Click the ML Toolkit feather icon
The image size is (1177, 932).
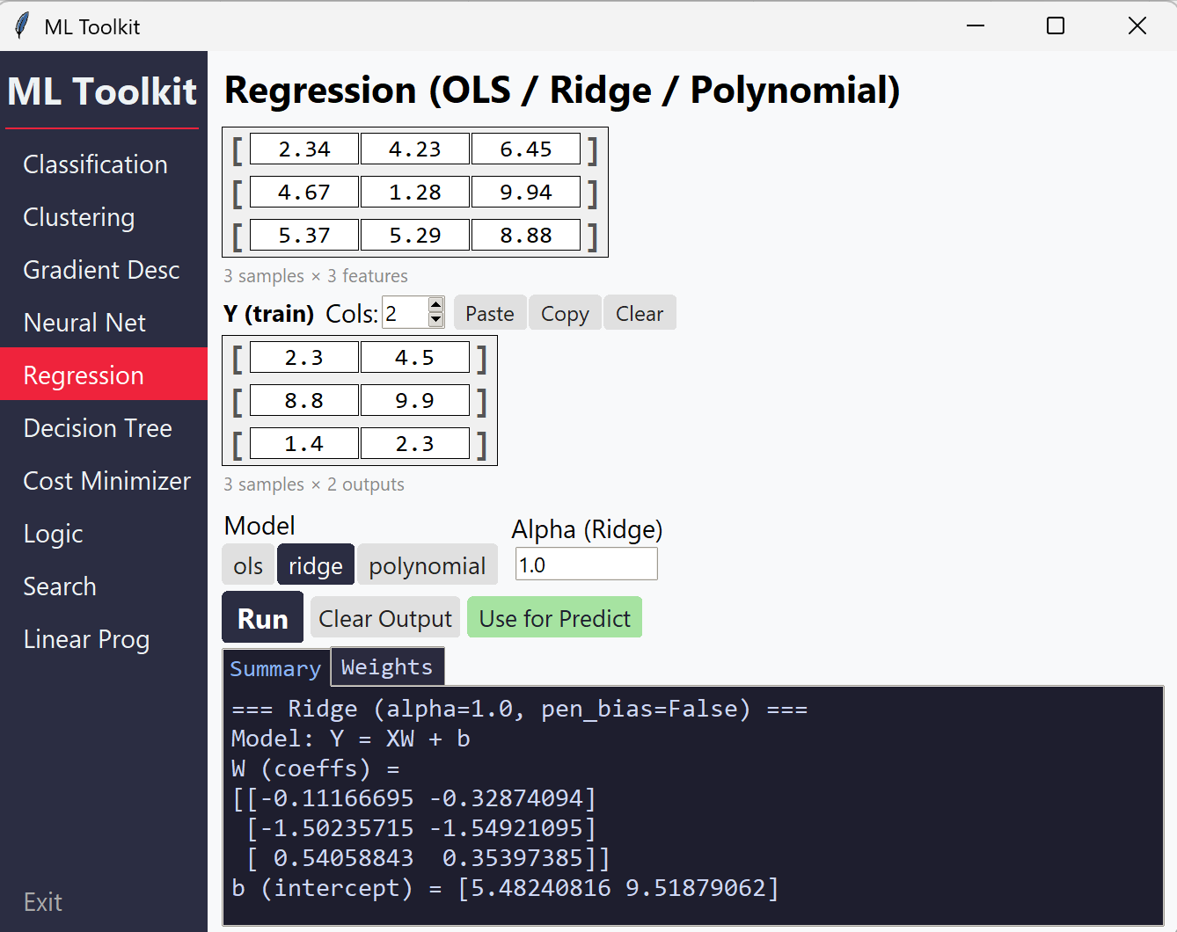[x=22, y=26]
